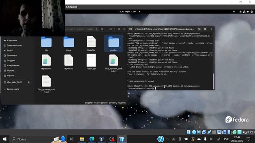Open the VirtualBox cube icon on taskbar
The width and height of the screenshot is (255, 143).
click(102, 139)
